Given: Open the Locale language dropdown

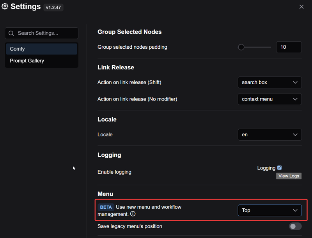Looking at the screenshot, I should click(x=269, y=134).
